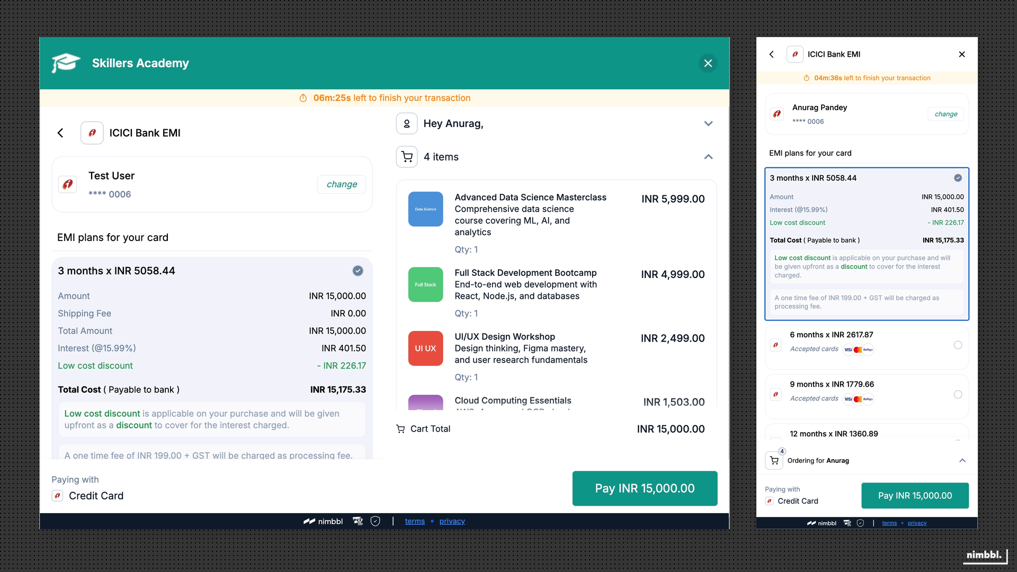This screenshot has height=572, width=1017.
Task: Click change button on Test User card
Action: [x=342, y=184]
